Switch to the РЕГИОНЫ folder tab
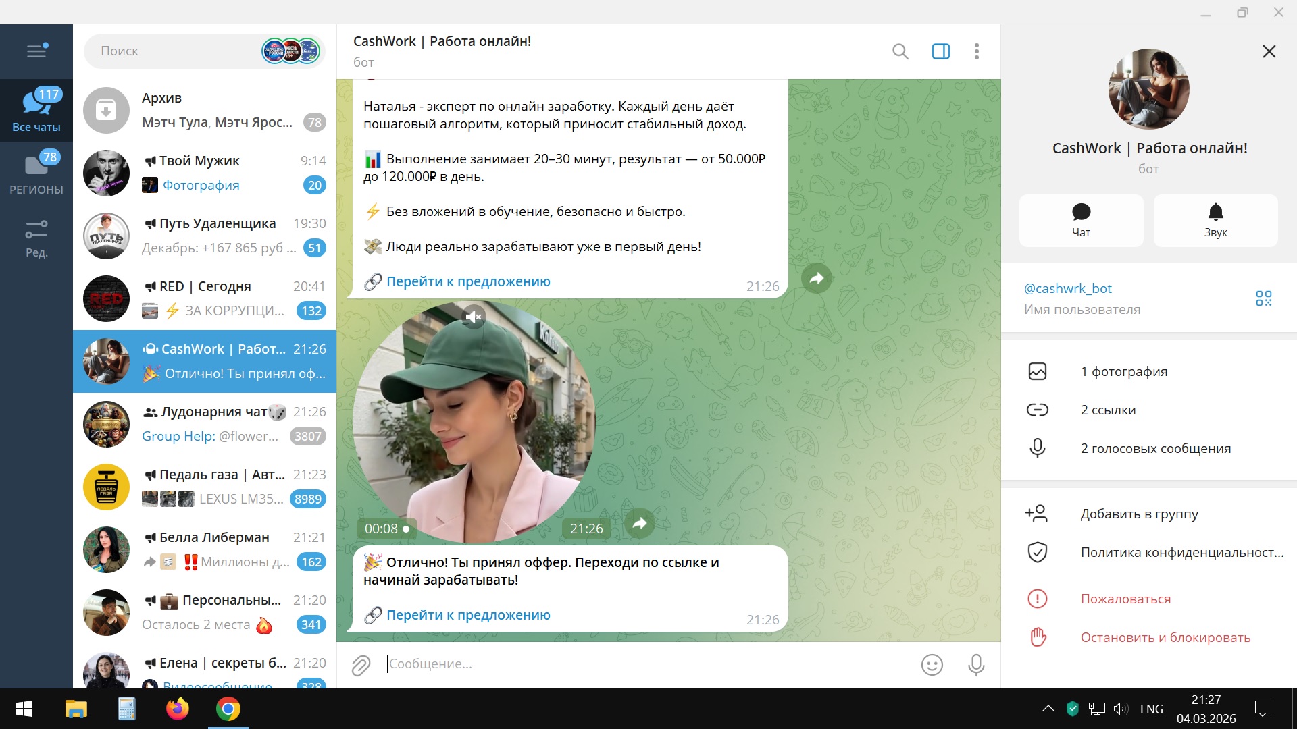The width and height of the screenshot is (1297, 729). coord(36,173)
